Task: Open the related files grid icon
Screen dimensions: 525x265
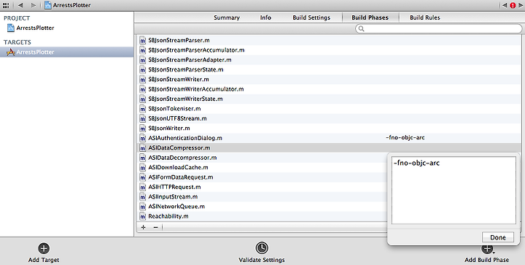Action: pyautogui.click(x=6, y=5)
